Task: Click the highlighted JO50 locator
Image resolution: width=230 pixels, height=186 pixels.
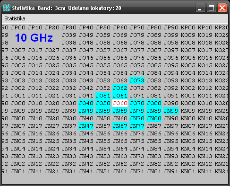Action: point(103,103)
